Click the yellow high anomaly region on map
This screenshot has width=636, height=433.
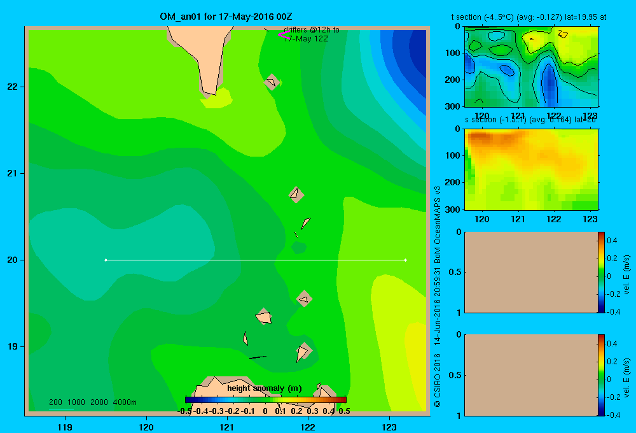click(416, 357)
